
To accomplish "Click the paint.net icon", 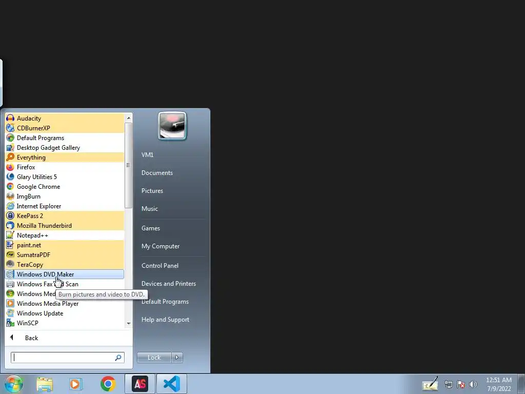I will coord(10,245).
